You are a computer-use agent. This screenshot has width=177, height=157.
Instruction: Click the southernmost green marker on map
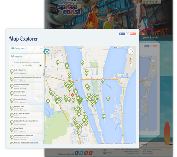[79, 133]
